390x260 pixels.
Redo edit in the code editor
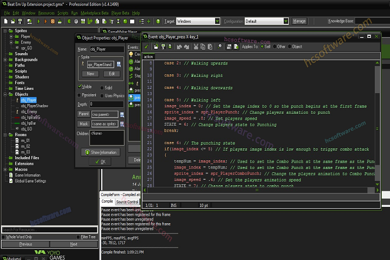point(186,47)
